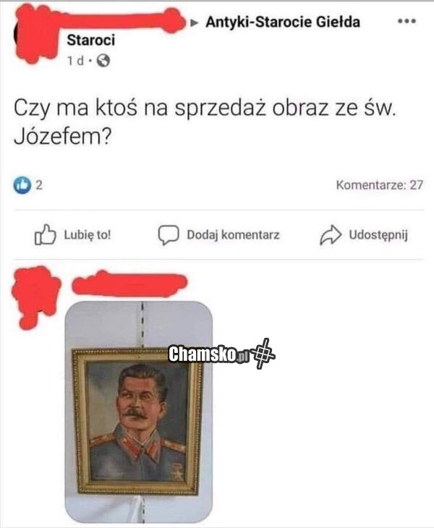Click the speech bubble comment icon
This screenshot has height=528, width=434.
(169, 234)
